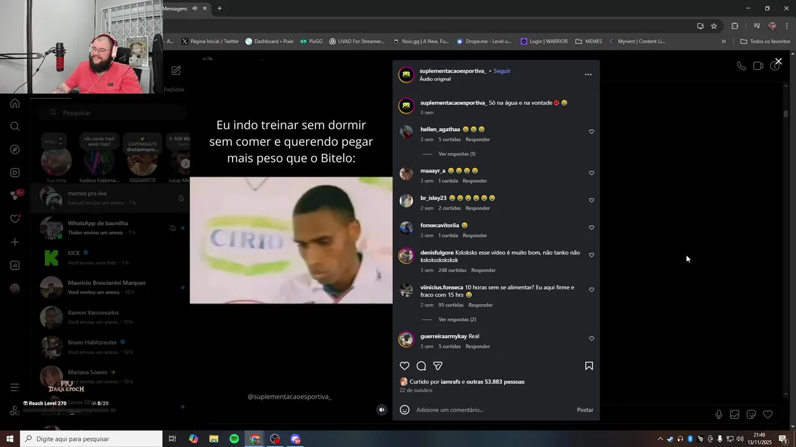Attach an image via the chat photo icon

(734, 415)
